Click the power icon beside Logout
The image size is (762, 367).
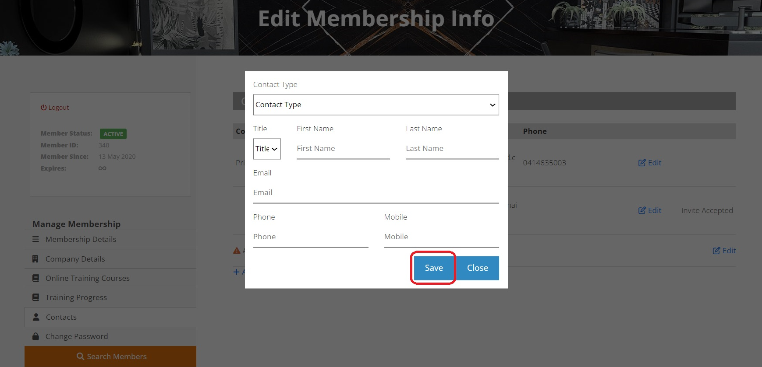43,108
